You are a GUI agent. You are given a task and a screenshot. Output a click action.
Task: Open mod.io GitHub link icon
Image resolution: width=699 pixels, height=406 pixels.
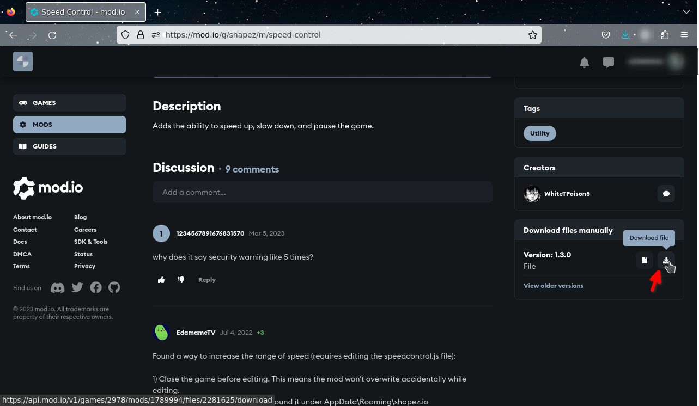tap(114, 288)
